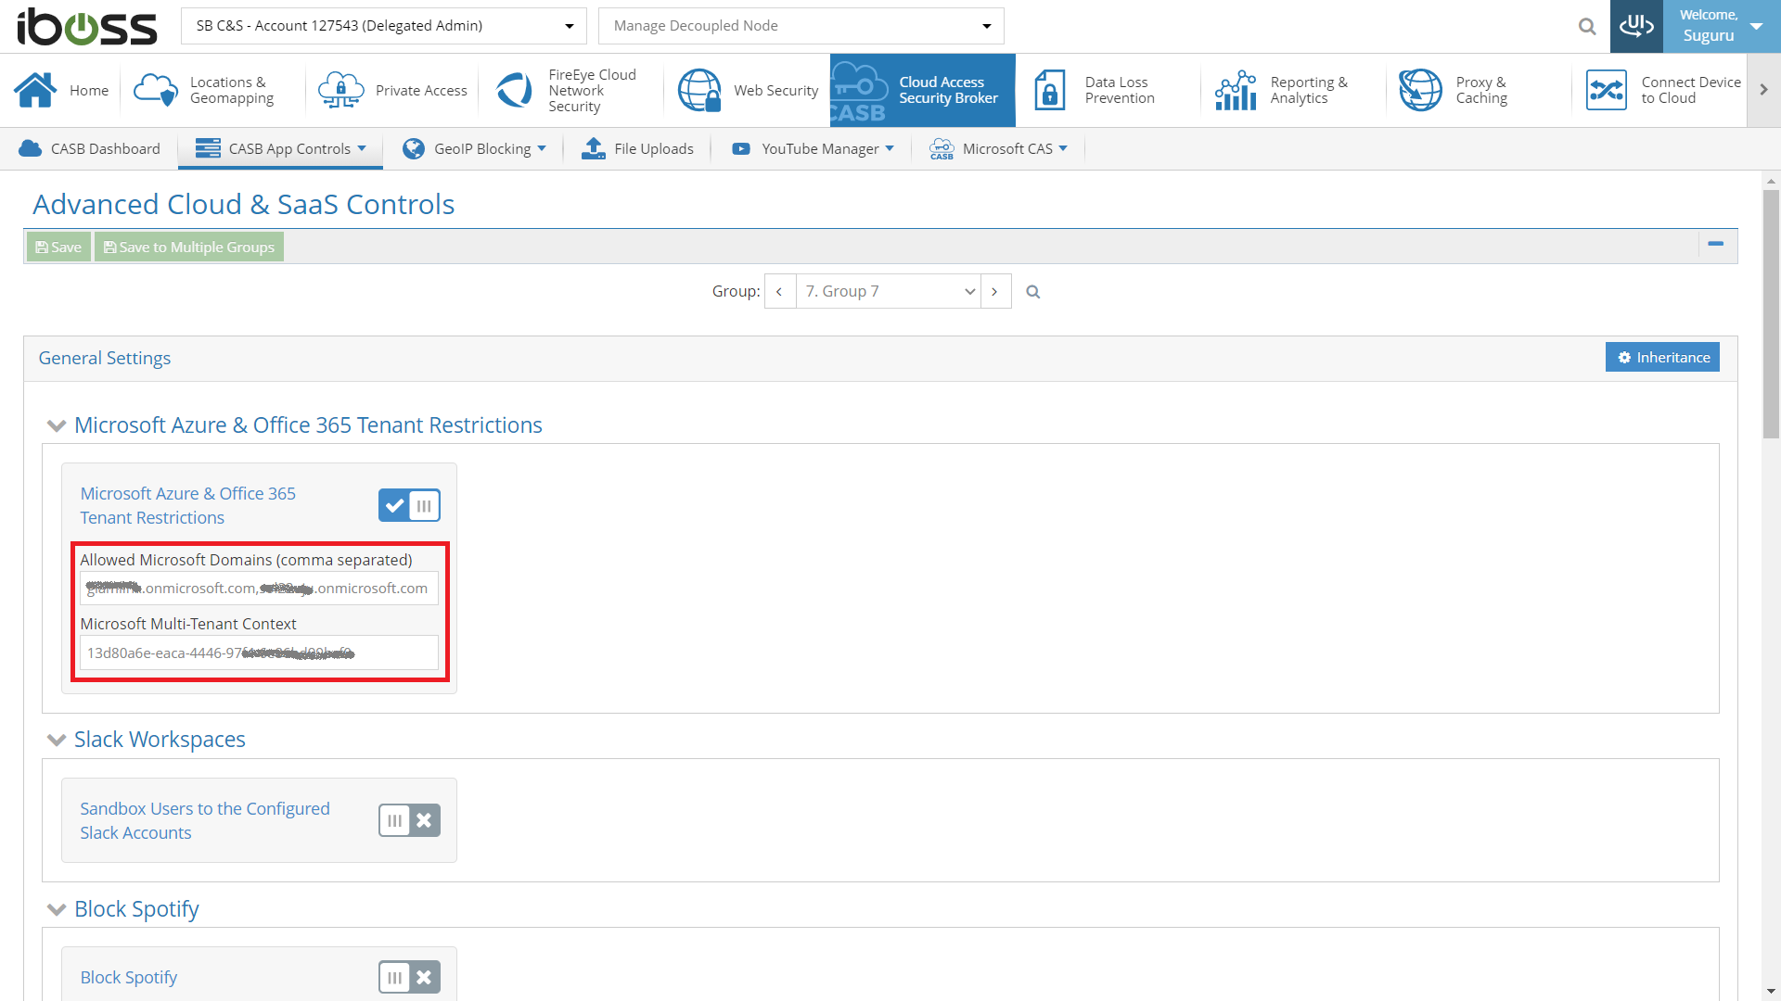Click the scrollbar up arrow
Viewport: 1781px width, 1001px height.
click(x=1771, y=181)
